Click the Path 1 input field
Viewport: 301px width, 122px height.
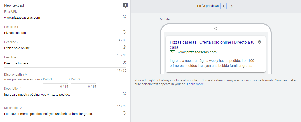click(55, 79)
